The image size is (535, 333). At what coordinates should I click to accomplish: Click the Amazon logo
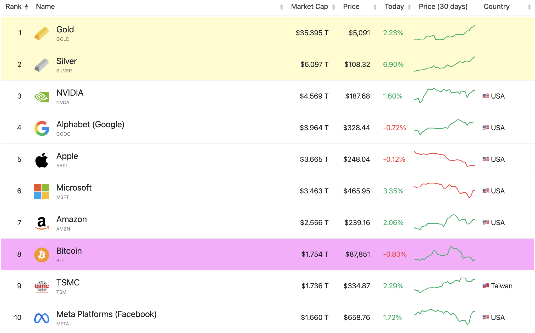click(42, 223)
